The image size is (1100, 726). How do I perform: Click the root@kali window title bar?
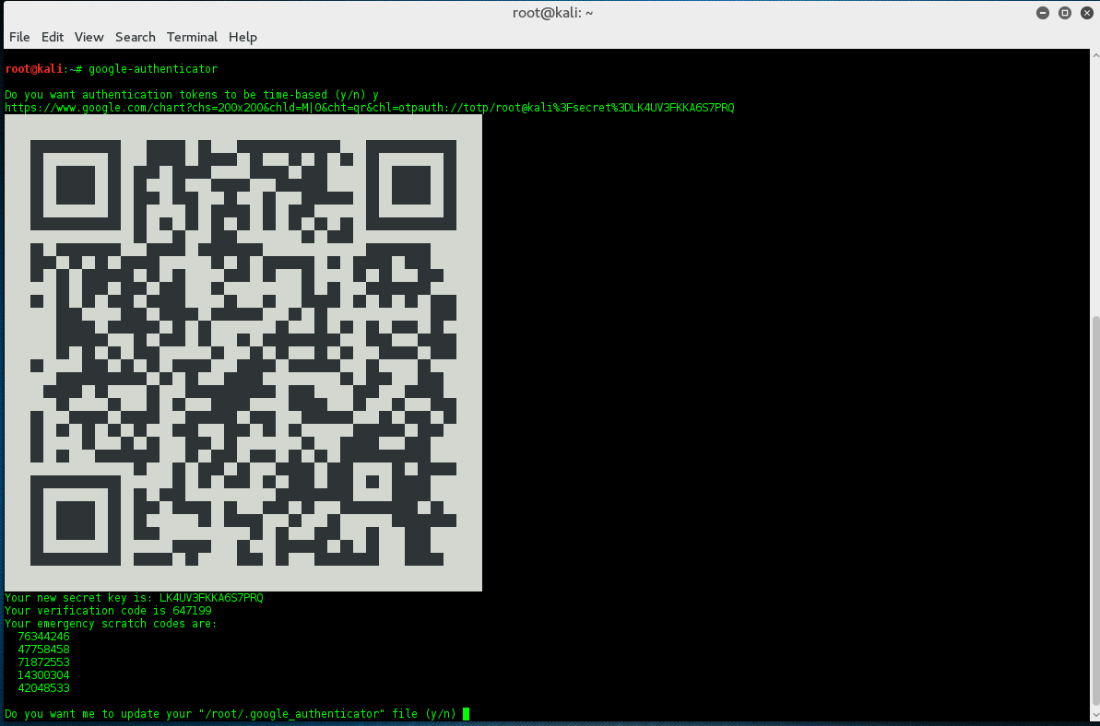click(x=550, y=13)
